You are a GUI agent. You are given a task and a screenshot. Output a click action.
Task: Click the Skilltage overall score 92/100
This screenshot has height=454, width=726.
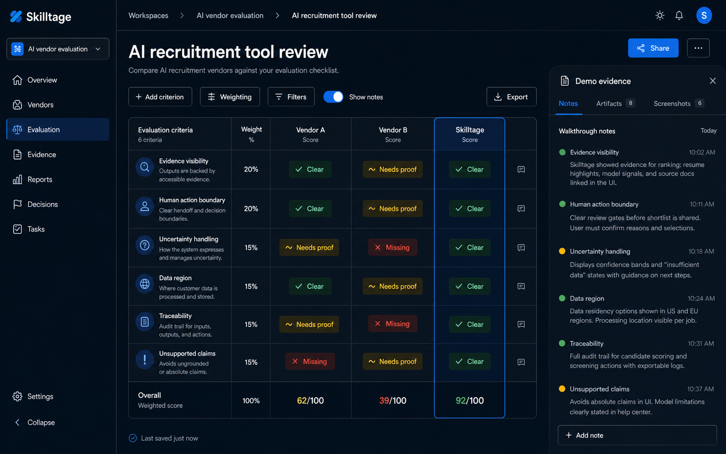(470, 400)
